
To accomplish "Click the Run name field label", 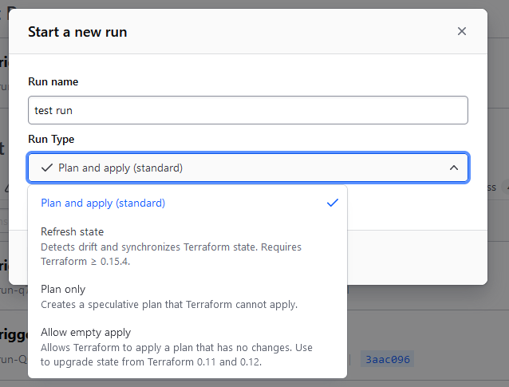I will point(53,81).
